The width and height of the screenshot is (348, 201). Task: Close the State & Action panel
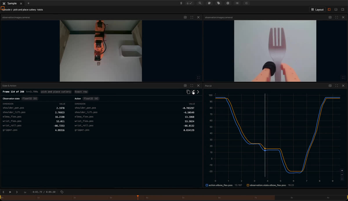[x=198, y=86]
